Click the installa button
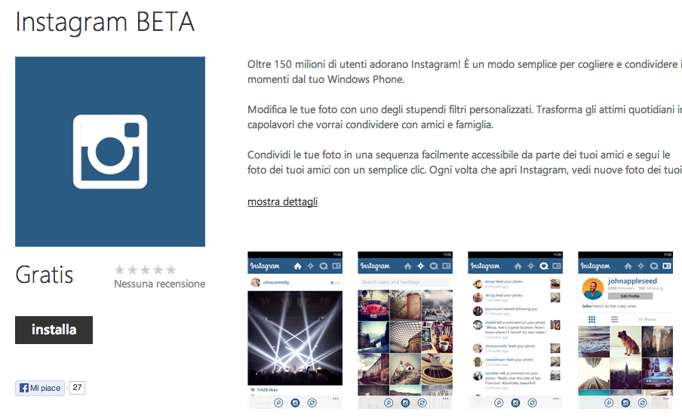Viewport: 682px width, 418px height. coord(54,330)
